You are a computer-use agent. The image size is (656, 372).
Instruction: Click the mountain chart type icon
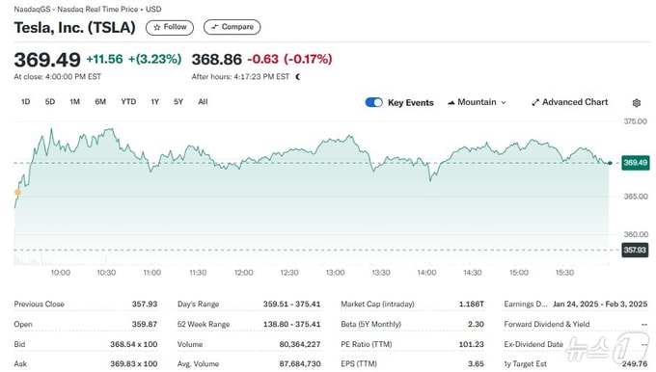(x=451, y=102)
